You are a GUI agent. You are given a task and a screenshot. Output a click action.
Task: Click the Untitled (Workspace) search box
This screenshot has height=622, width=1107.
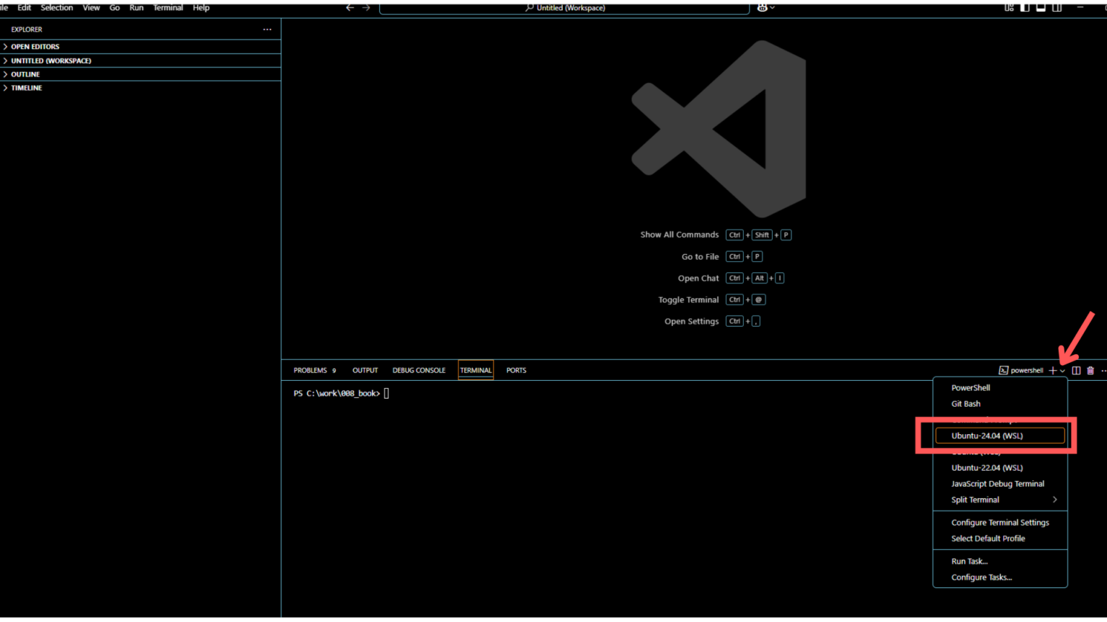(564, 8)
